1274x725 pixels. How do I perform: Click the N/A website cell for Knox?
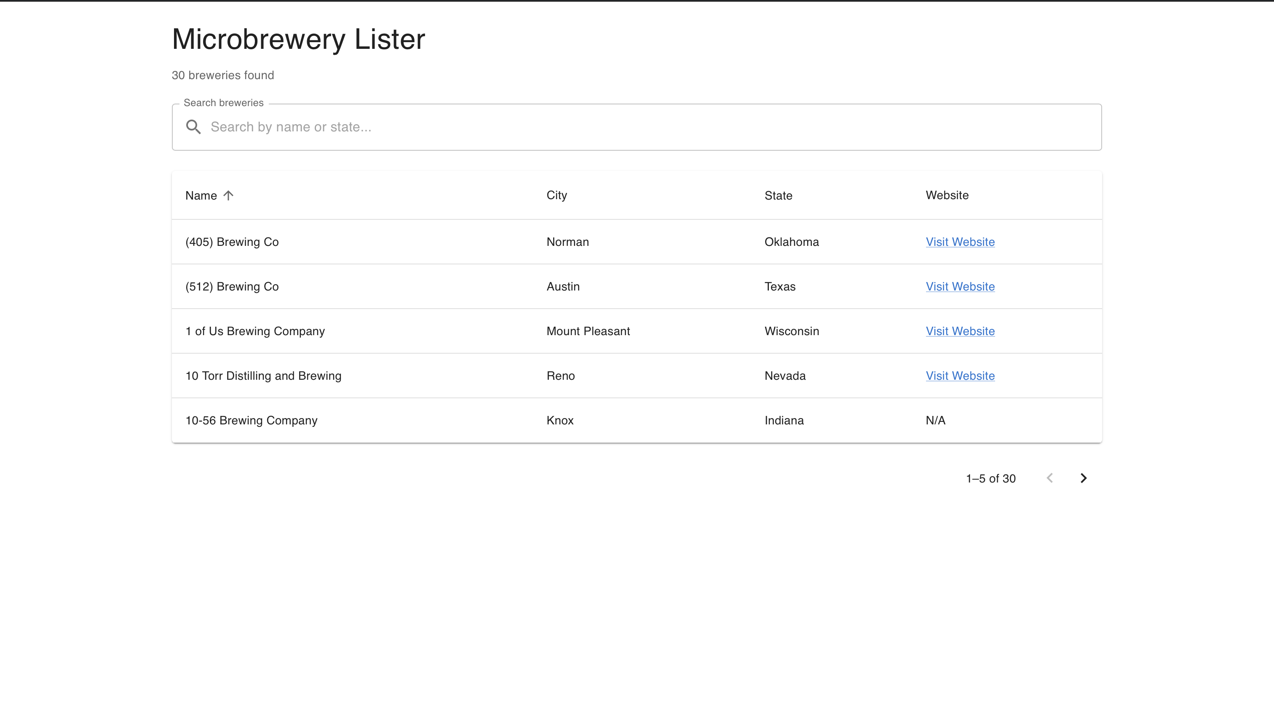click(935, 420)
